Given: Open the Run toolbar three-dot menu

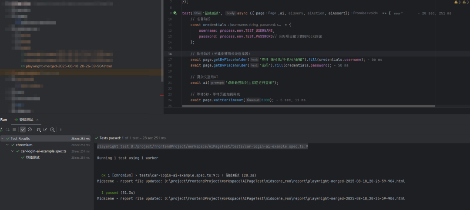Looking at the screenshot, I should (61, 130).
